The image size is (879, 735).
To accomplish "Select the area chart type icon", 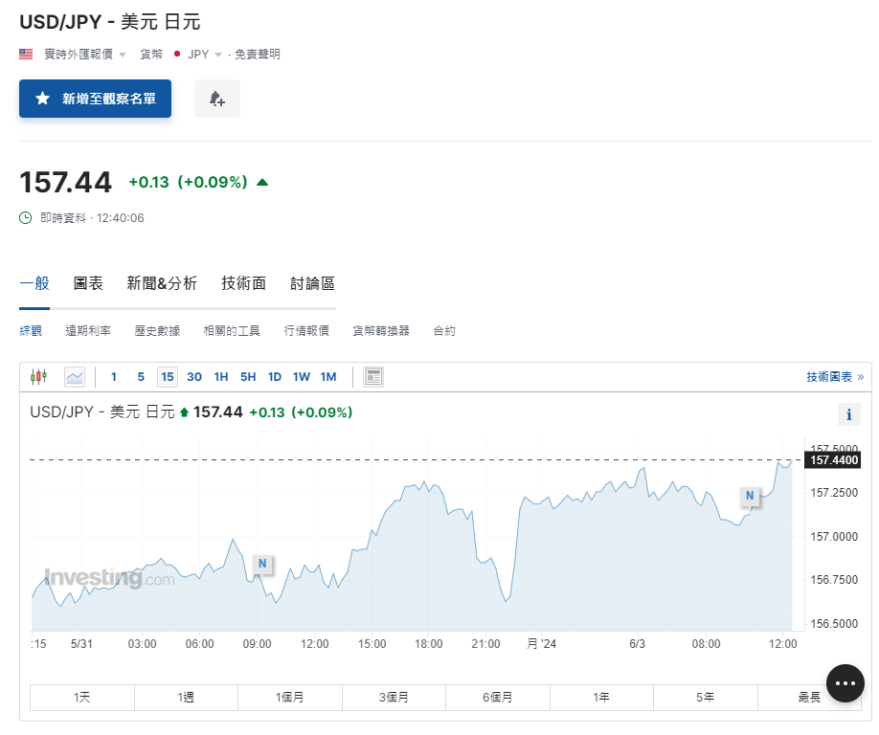I will click(75, 377).
